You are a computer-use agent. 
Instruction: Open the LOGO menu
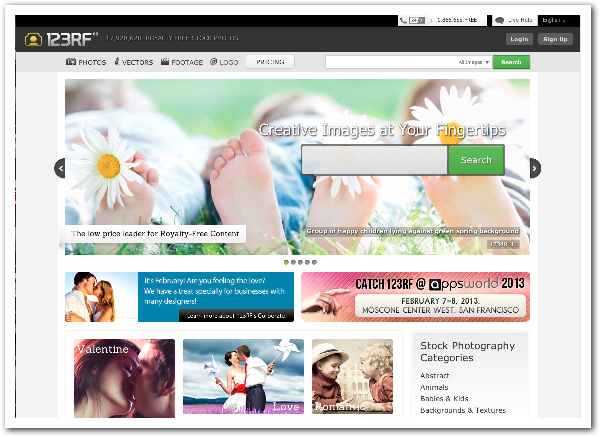[x=224, y=62]
